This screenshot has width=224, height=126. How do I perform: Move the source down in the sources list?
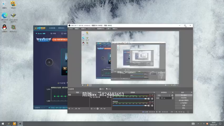tap(104, 109)
